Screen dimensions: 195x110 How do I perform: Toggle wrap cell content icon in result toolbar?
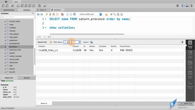point(182,42)
